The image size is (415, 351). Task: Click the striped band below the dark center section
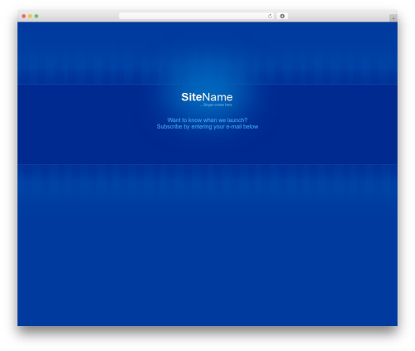[x=207, y=180]
